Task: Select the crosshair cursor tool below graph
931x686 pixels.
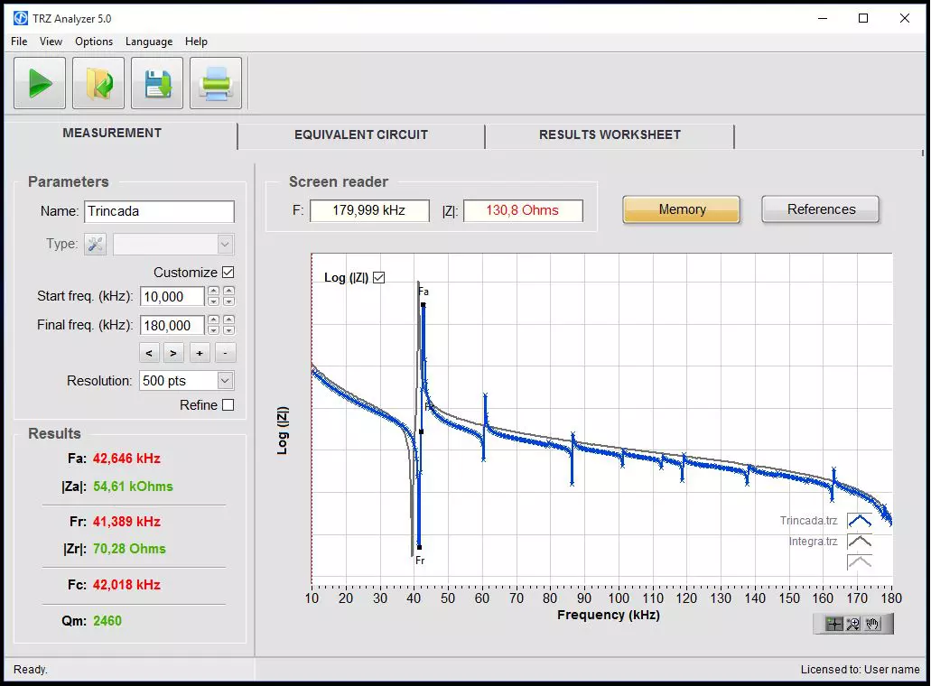Action: coord(833,624)
